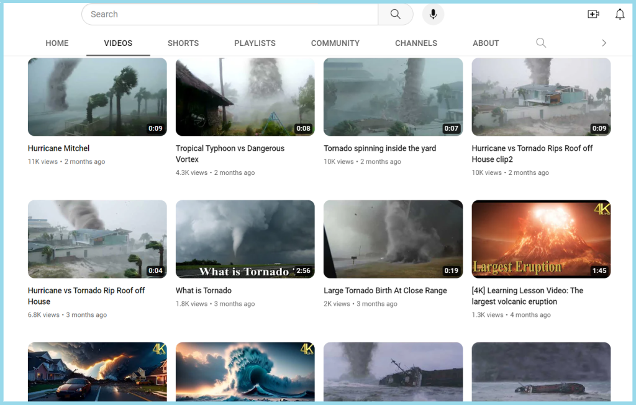Viewport: 636px width, 405px height.
Task: Open Tropical Typhoon vs Dangerous Vortex thumbnail
Action: click(x=245, y=97)
